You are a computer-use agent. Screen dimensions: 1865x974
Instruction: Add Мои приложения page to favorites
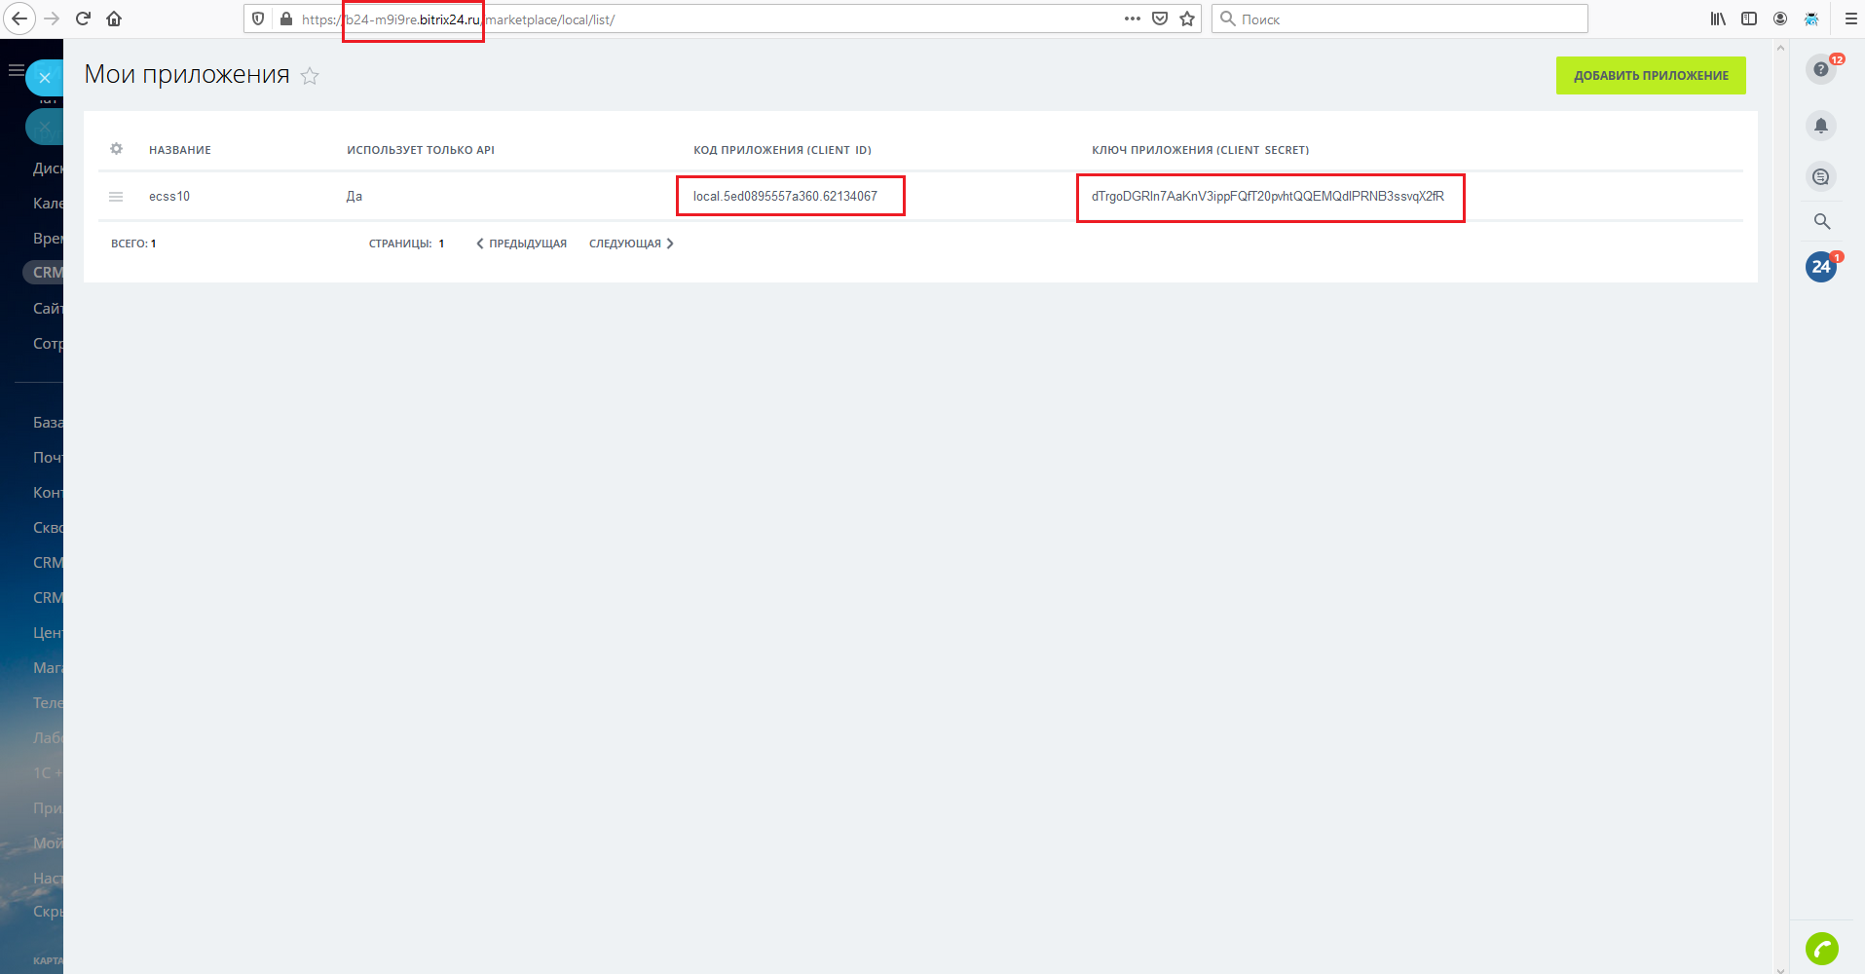pyautogui.click(x=310, y=76)
